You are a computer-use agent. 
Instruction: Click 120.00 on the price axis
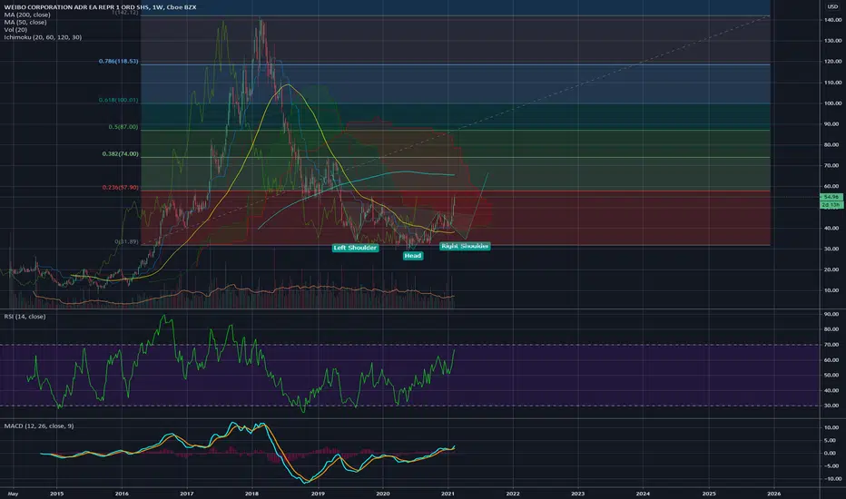pos(833,62)
